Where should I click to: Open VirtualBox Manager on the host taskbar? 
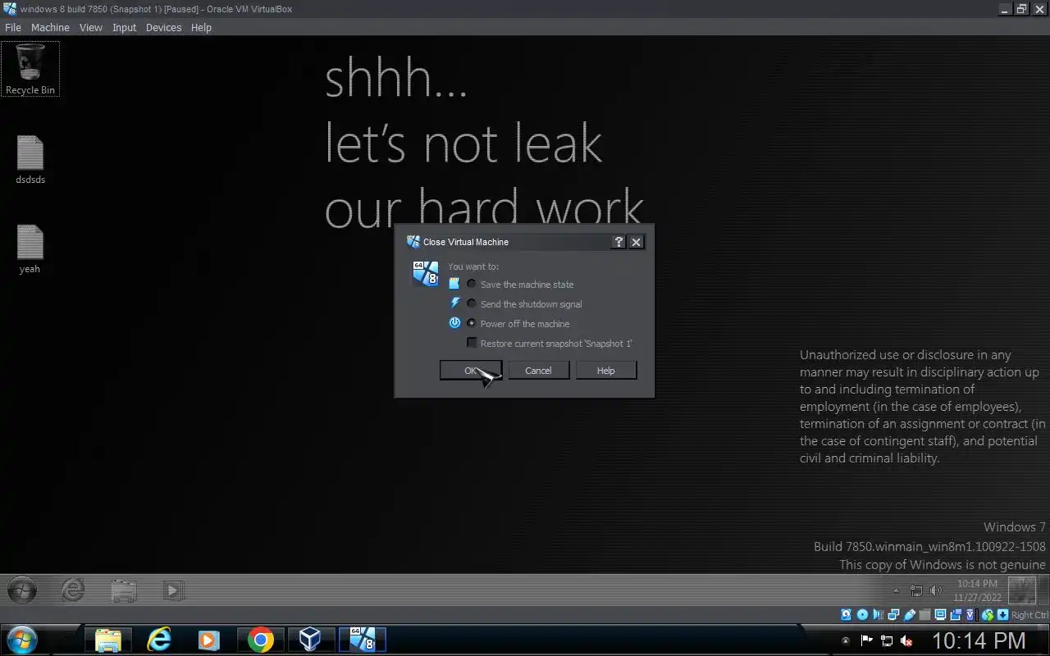coord(310,640)
